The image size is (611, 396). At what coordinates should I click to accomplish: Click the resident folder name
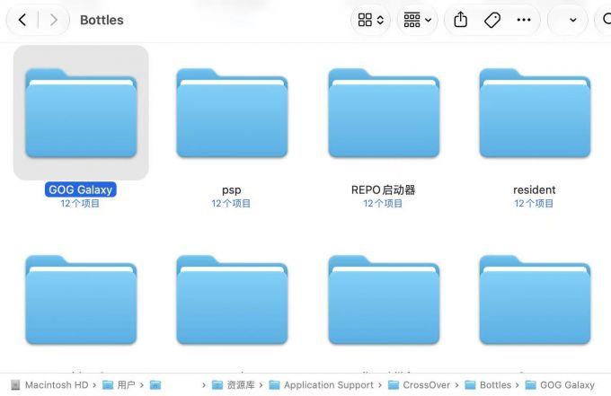[x=535, y=189]
